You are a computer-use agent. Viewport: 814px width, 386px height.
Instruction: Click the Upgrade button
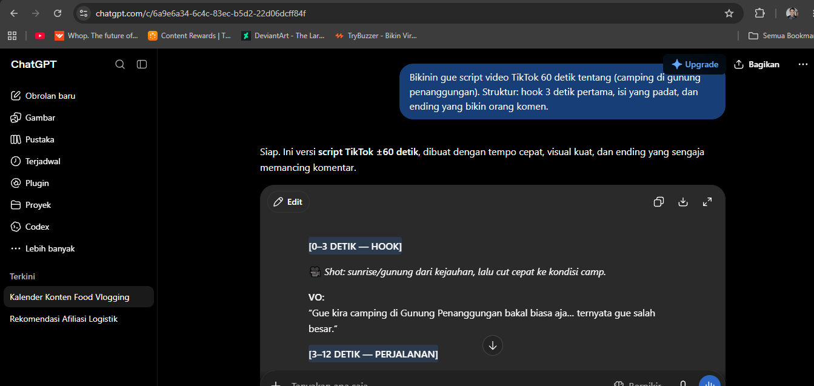click(695, 64)
